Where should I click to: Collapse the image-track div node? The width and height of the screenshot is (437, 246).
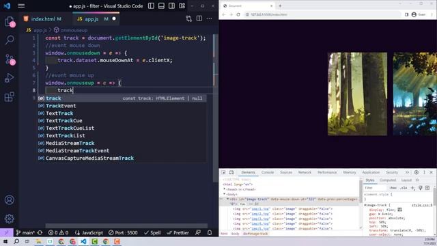pyautogui.click(x=227, y=199)
